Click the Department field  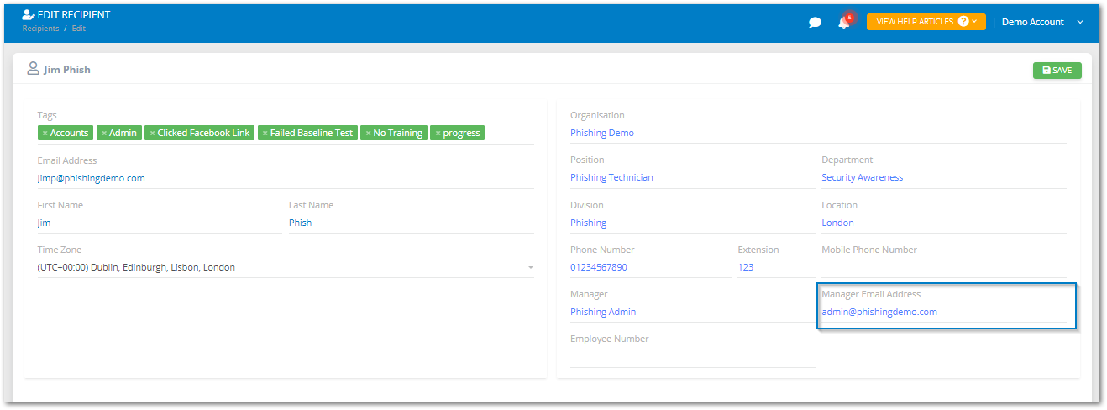944,177
